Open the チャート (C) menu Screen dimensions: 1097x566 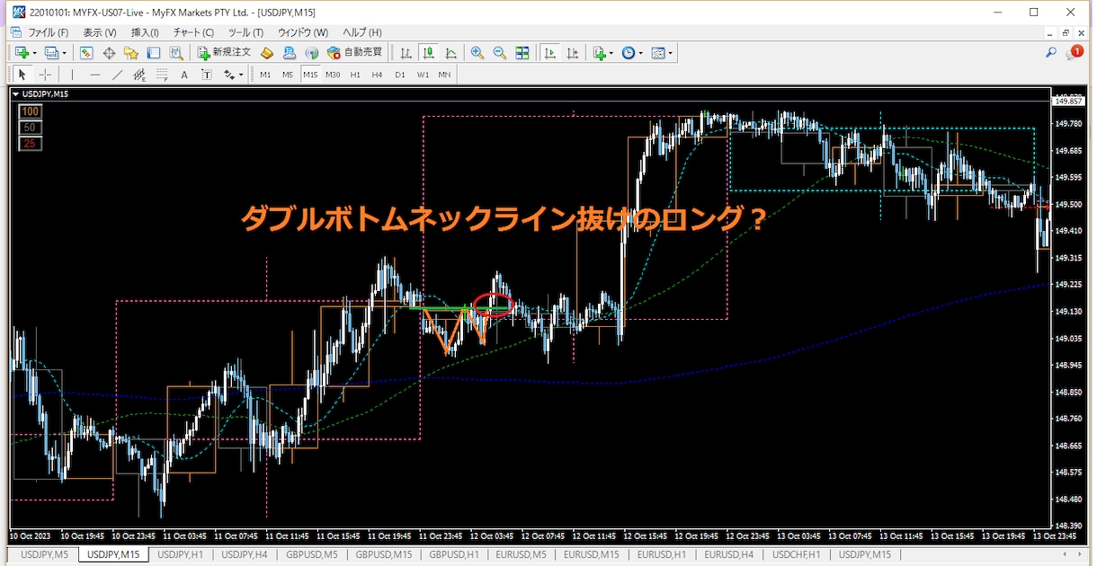(x=193, y=32)
